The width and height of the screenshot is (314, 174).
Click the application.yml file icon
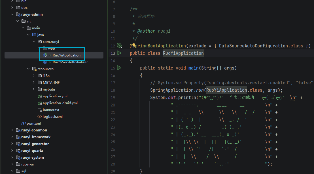[40, 96]
